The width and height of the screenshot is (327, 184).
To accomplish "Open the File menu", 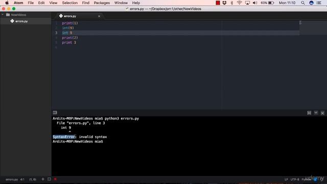I will pyautogui.click(x=31, y=3).
